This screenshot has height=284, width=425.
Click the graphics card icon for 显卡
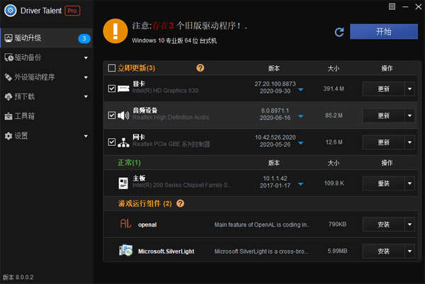coord(123,89)
